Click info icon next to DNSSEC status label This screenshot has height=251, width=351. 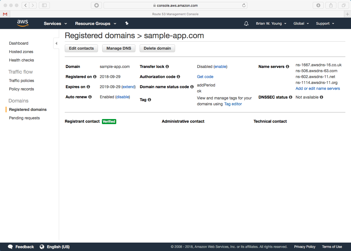290,97
